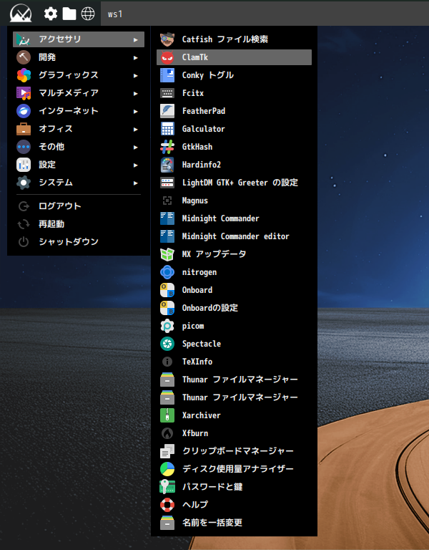Viewport: 429px width, 550px height.
Task: Open the インターネット category
Action: pos(79,111)
